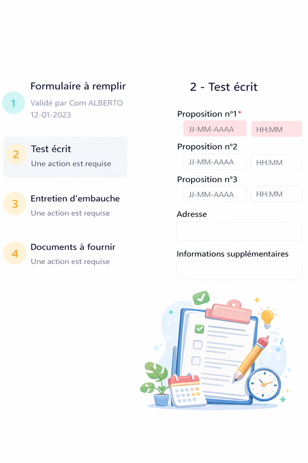Click the step 2 number circle
The image size is (308, 463).
click(16, 155)
